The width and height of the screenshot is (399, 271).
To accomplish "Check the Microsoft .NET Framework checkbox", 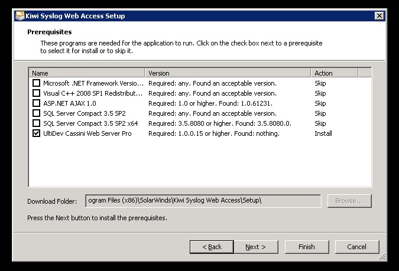I will coord(37,83).
